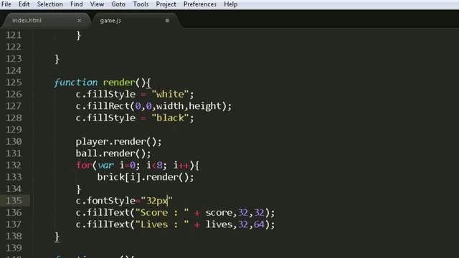This screenshot has height=258, width=459.
Task: Click the 'lives' variable on line 137
Action: (219, 224)
